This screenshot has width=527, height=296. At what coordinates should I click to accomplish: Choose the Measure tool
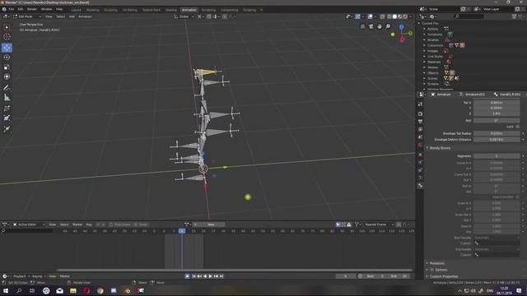(x=7, y=98)
